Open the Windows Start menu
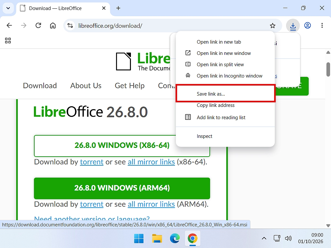The width and height of the screenshot is (331, 248). pos(139,239)
